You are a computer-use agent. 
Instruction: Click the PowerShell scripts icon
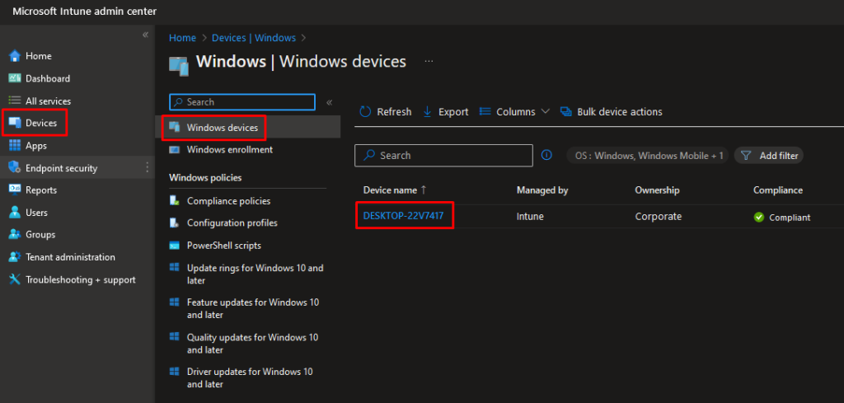pos(174,246)
